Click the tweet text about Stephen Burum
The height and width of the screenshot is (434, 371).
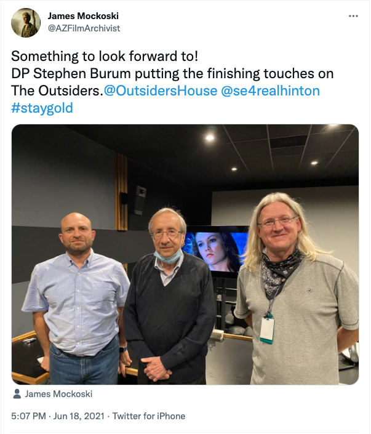point(172,82)
